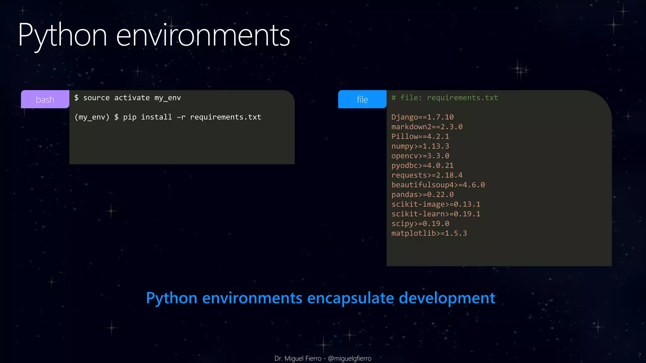Click the 'numpy>=1.13.3' requirement

[x=420, y=147]
